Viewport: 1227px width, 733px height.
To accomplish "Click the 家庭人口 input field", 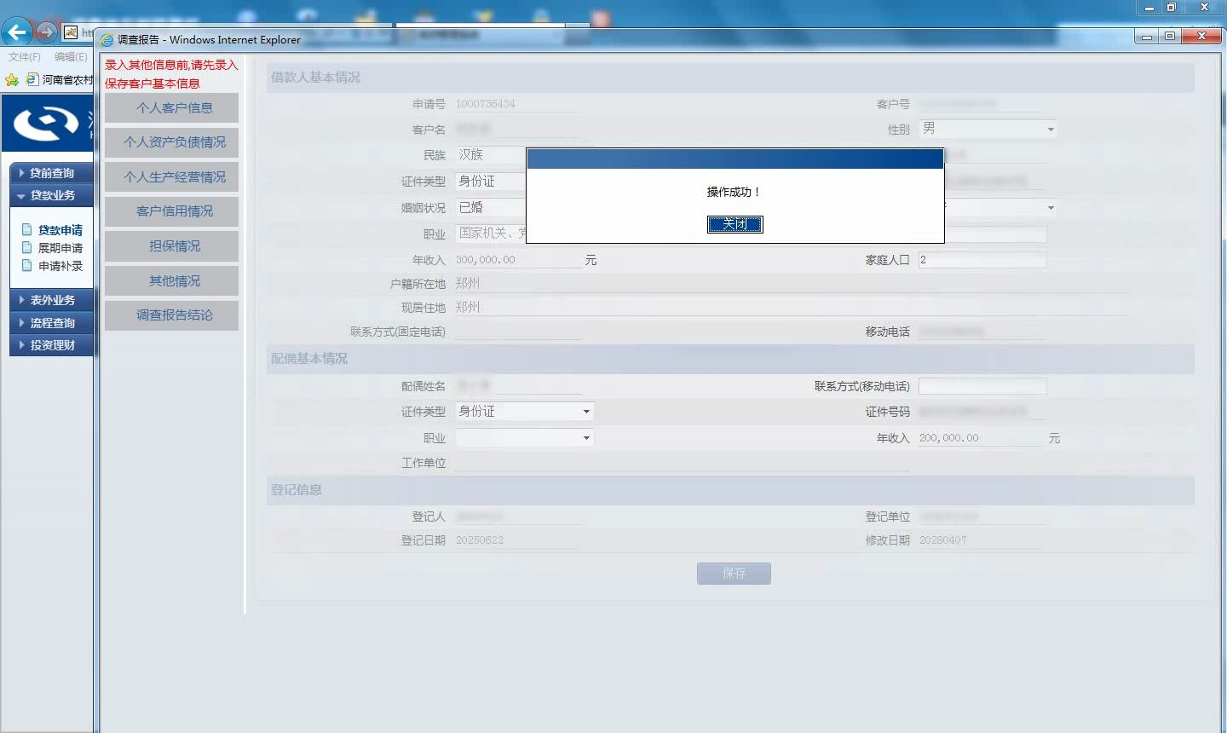I will (x=982, y=260).
